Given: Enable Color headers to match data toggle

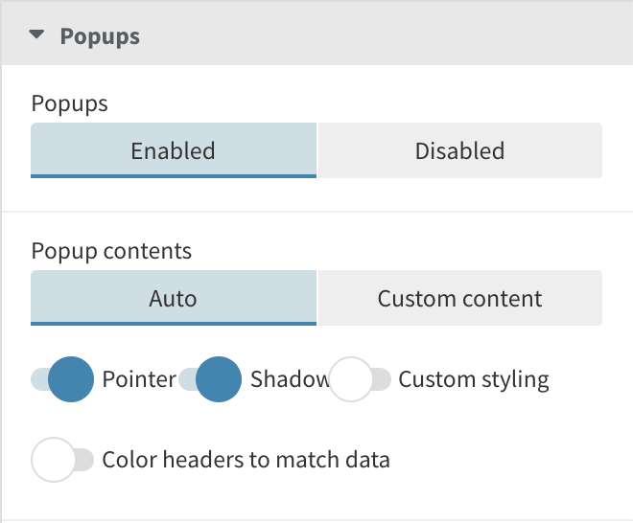Looking at the screenshot, I should (x=62, y=460).
